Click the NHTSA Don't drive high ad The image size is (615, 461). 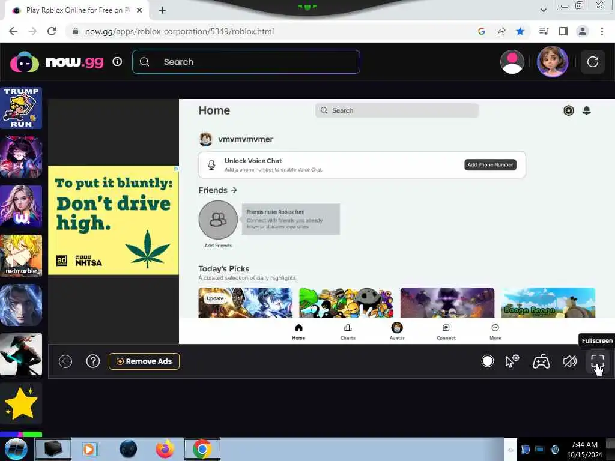(x=114, y=220)
